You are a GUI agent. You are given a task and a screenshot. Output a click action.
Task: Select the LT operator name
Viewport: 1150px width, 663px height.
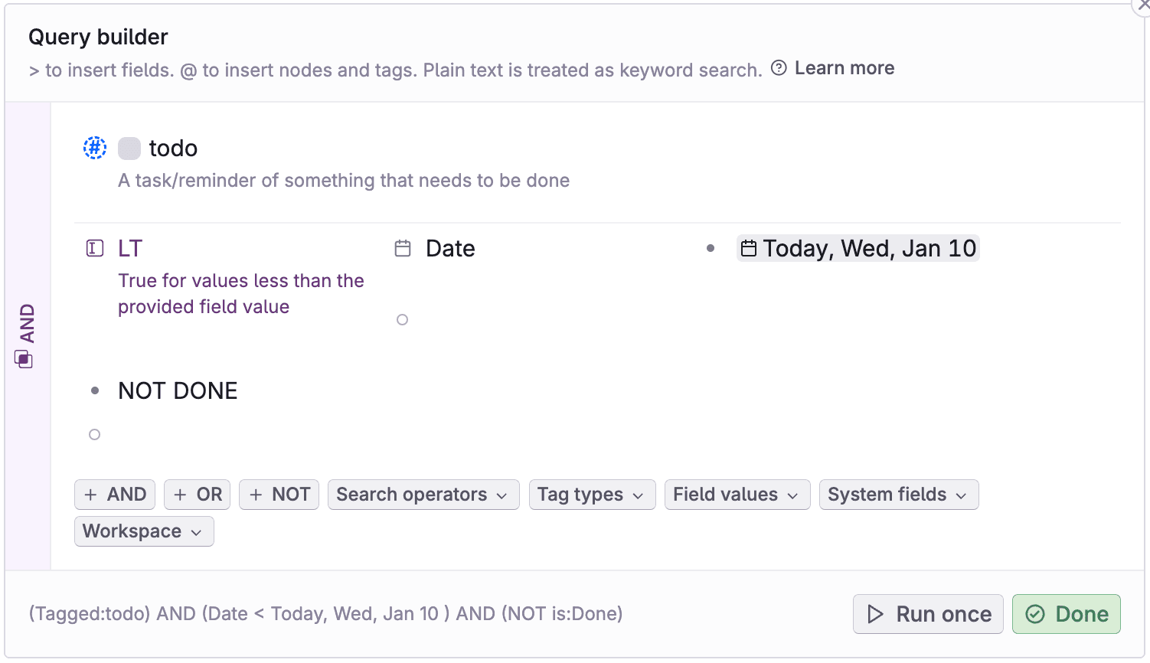coord(130,248)
